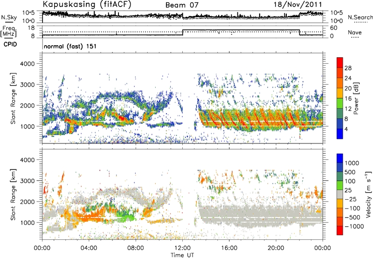Click the 'Time UT' axis title
The image size is (373, 258).
pos(182,255)
